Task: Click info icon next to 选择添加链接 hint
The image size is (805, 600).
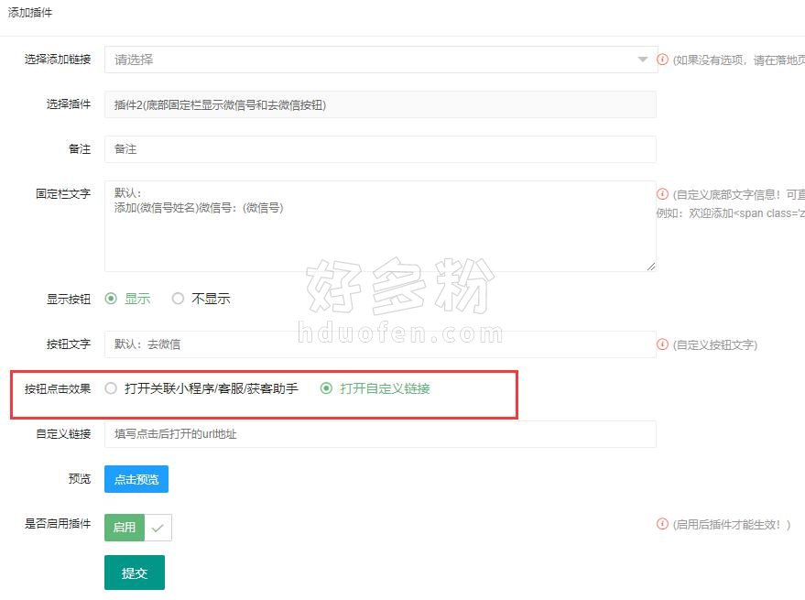Action: click(x=662, y=60)
